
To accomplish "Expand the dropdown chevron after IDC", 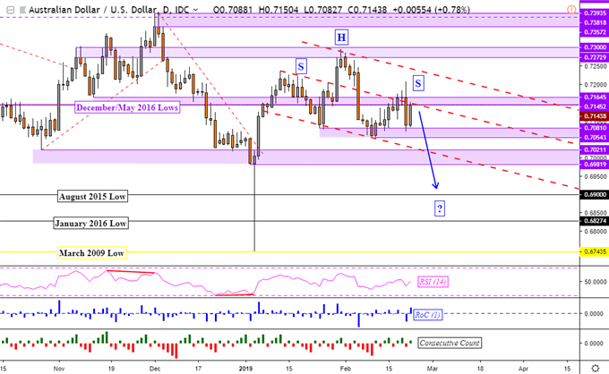I will 195,10.
